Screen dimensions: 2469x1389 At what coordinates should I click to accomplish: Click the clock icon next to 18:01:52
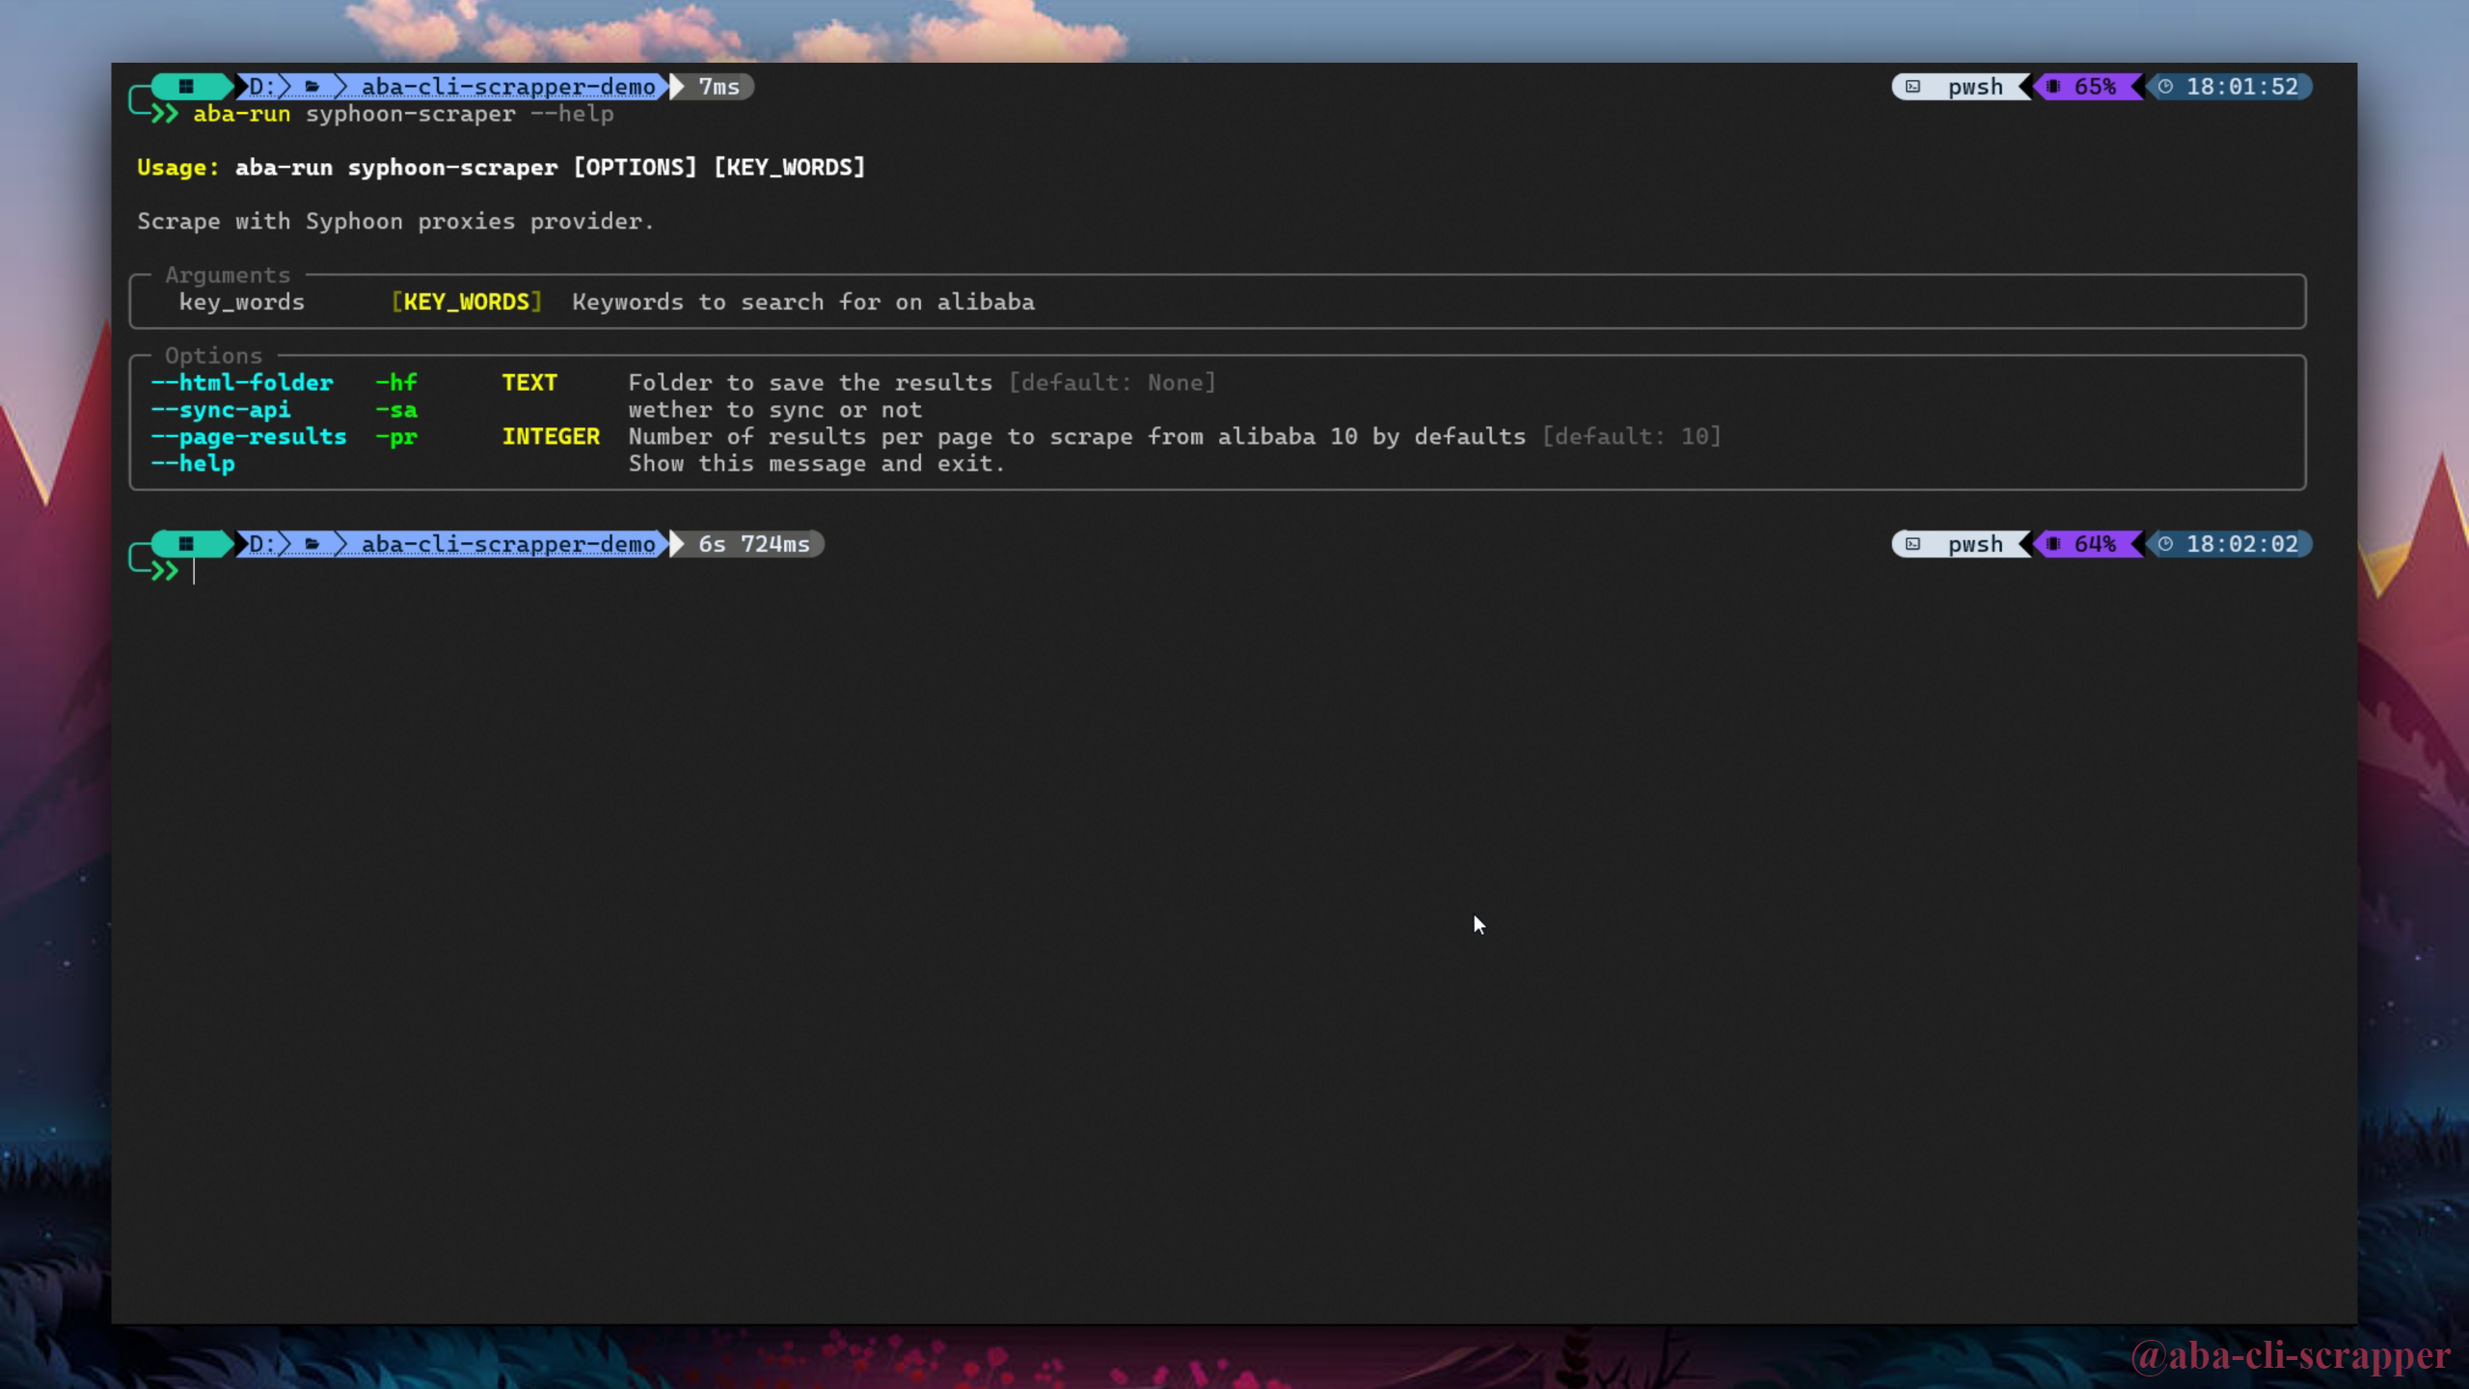pos(2165,87)
